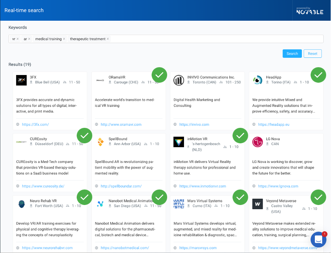The height and width of the screenshot is (253, 331).
Task: Click the Veyond Metaverse W logo
Action: tap(257, 204)
